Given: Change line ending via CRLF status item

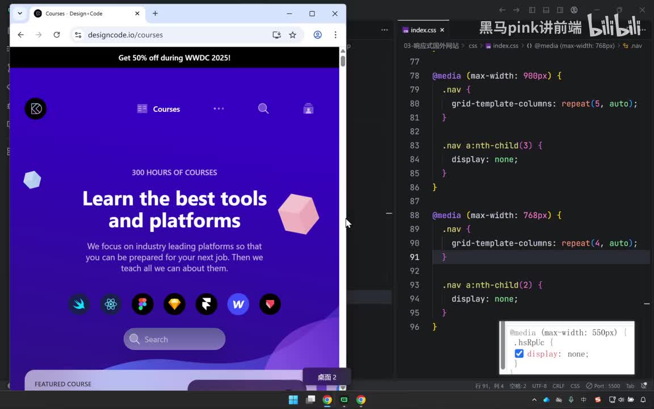Looking at the screenshot, I should coord(559,386).
